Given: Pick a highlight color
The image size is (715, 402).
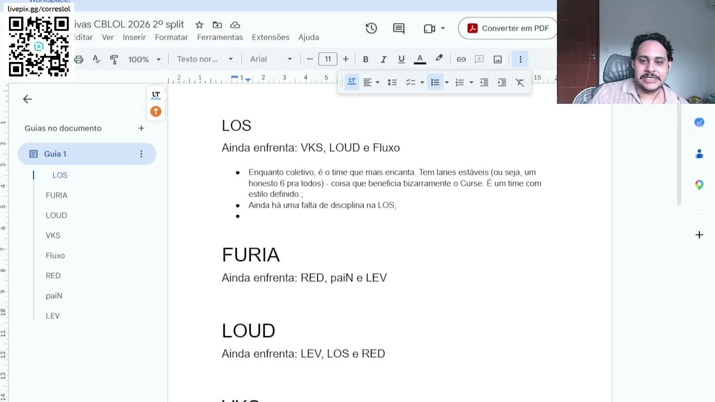Looking at the screenshot, I should click(x=439, y=59).
